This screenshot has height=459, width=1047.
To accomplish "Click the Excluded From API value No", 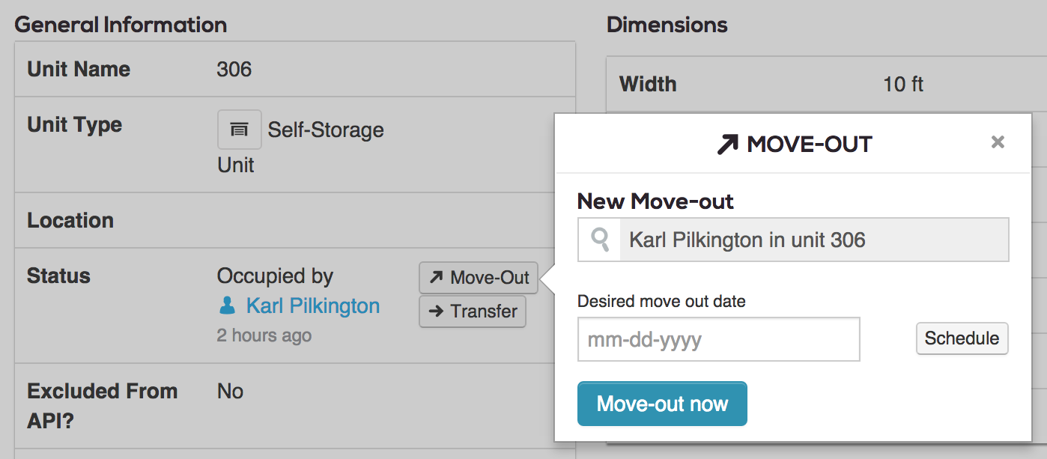I will pyautogui.click(x=231, y=392).
